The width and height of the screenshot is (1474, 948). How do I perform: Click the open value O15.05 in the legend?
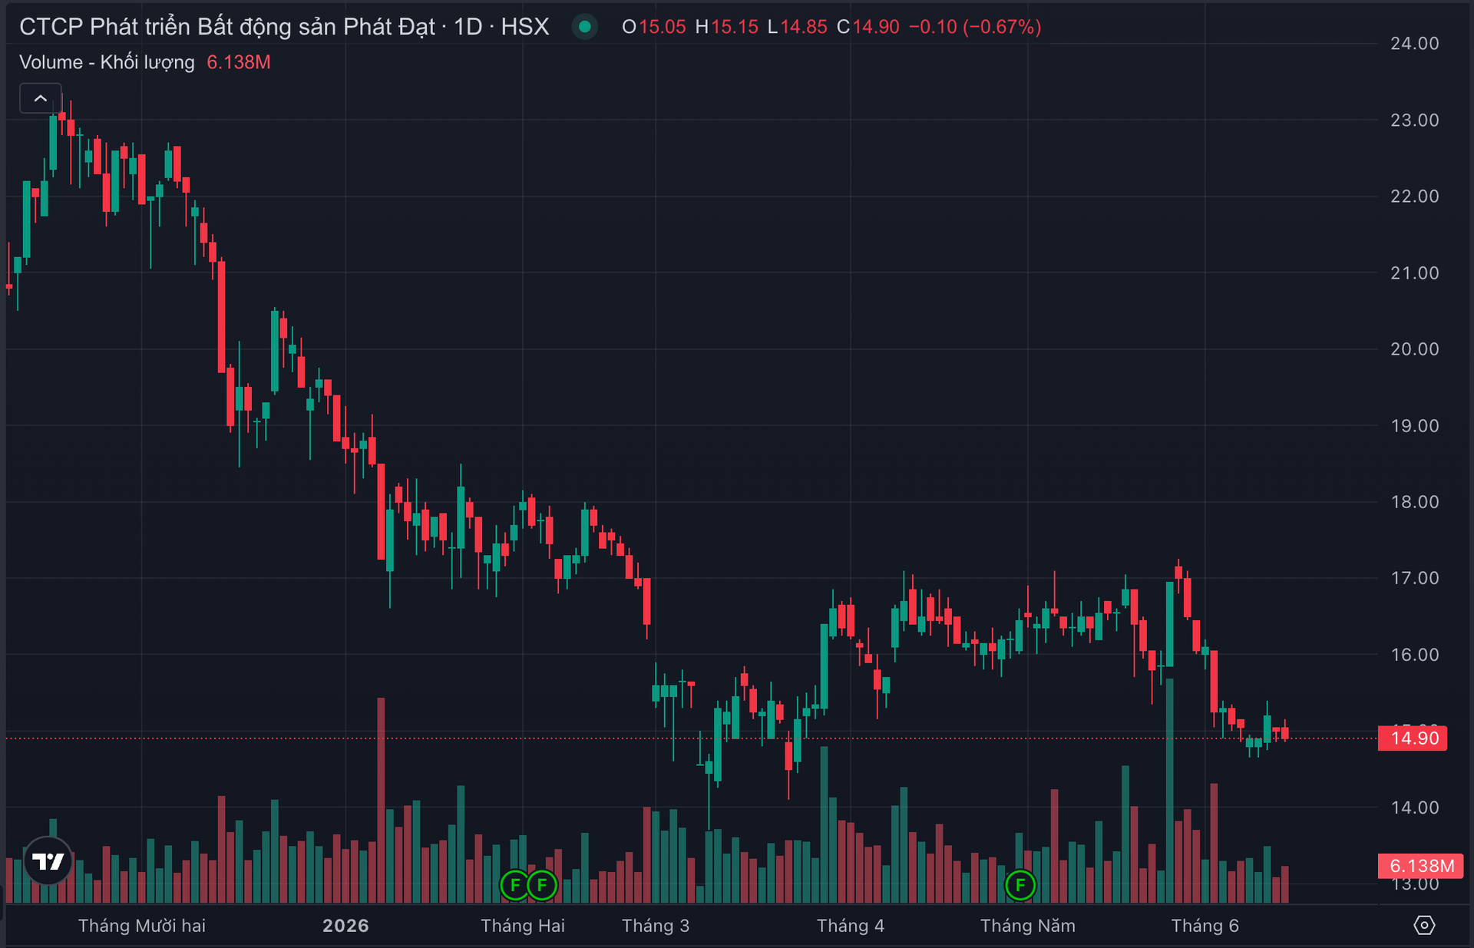(654, 27)
